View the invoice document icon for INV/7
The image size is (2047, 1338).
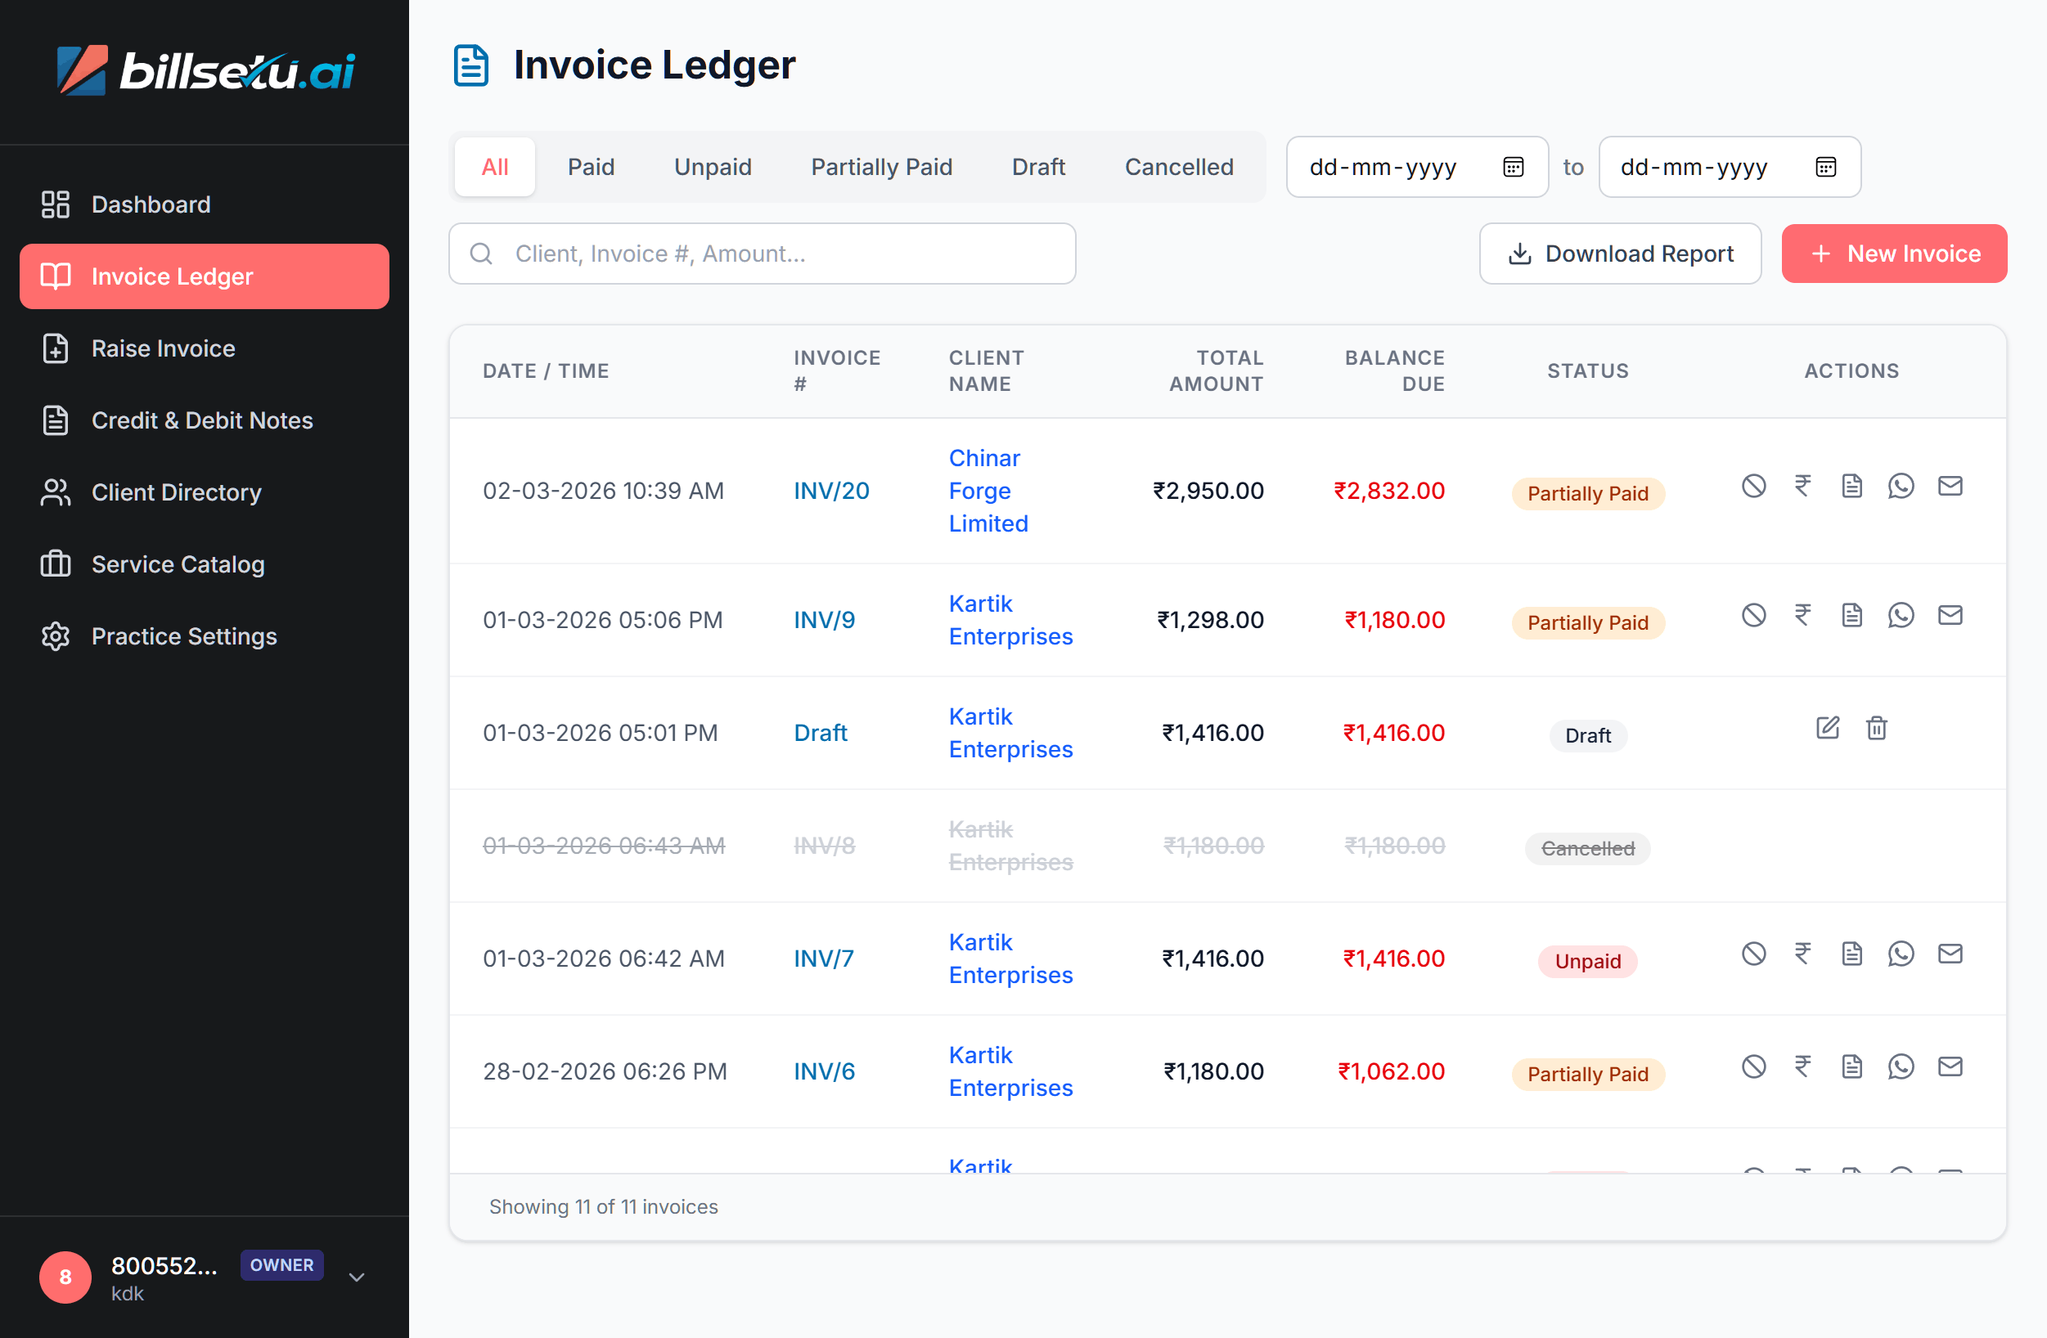coord(1851,953)
